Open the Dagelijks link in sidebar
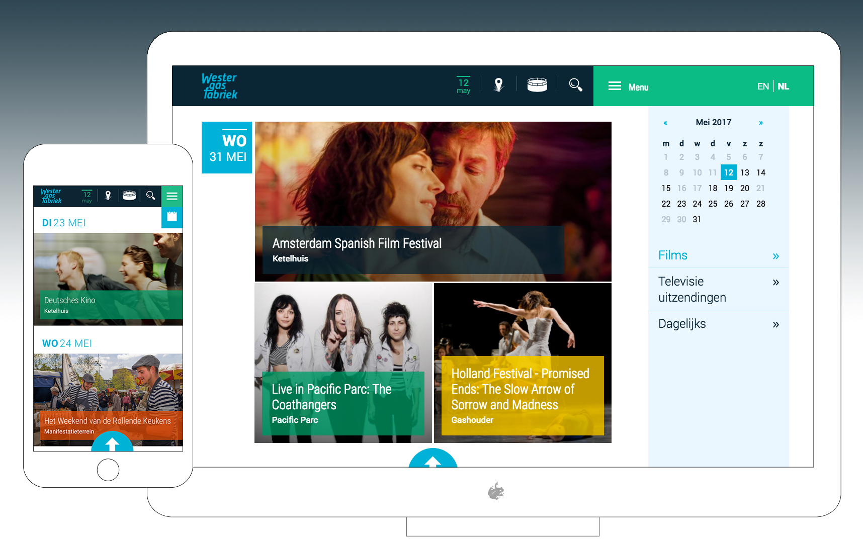This screenshot has height=539, width=863. click(x=682, y=323)
